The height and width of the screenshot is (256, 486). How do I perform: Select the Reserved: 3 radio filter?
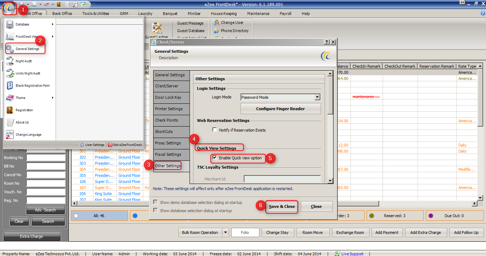tap(372, 216)
